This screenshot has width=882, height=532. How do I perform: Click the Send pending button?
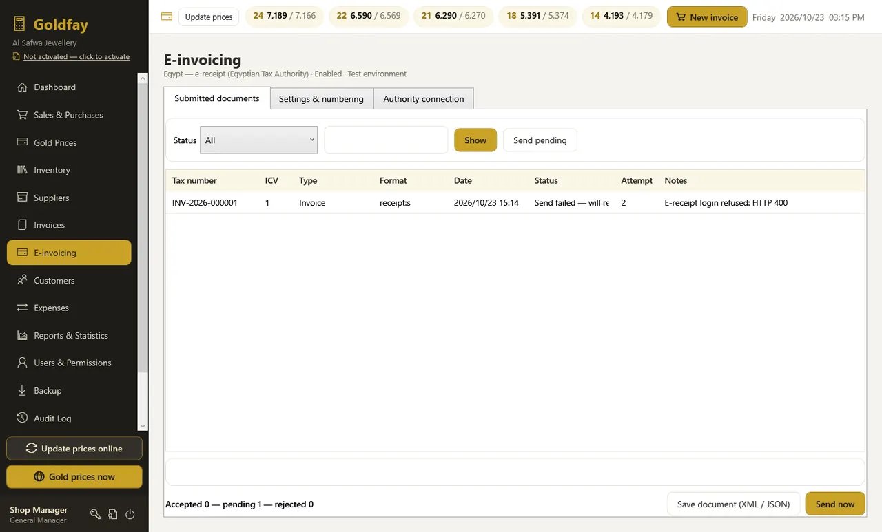click(x=540, y=140)
